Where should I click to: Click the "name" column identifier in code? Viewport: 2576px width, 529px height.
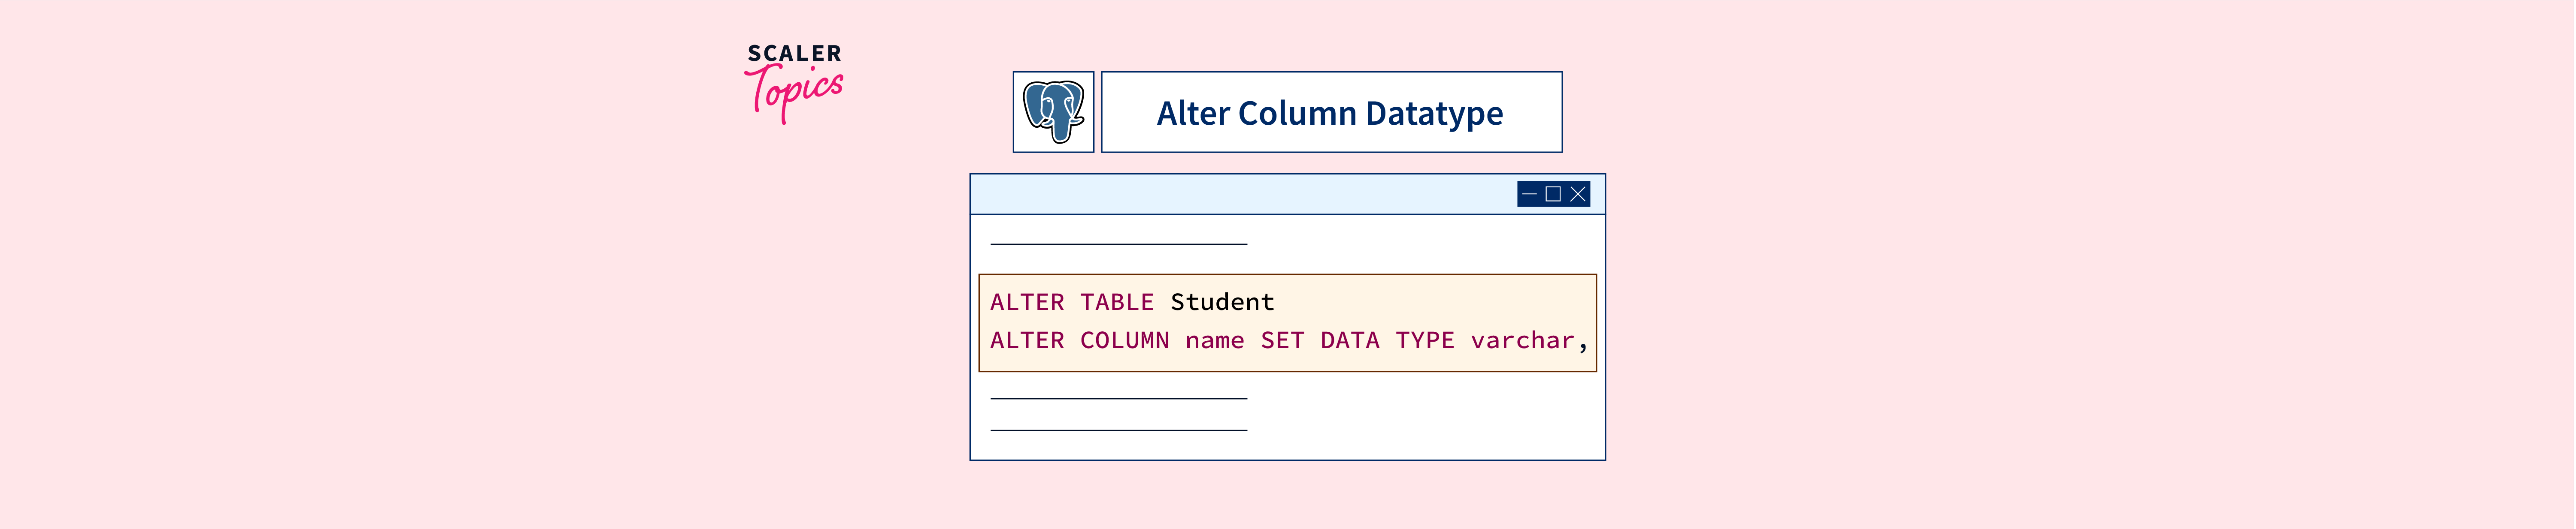1214,340
